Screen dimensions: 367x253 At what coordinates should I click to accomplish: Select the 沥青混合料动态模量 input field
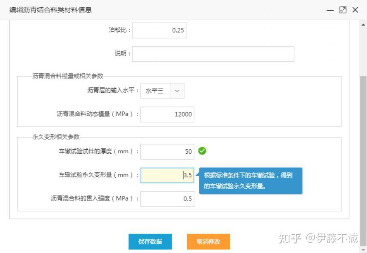167,114
